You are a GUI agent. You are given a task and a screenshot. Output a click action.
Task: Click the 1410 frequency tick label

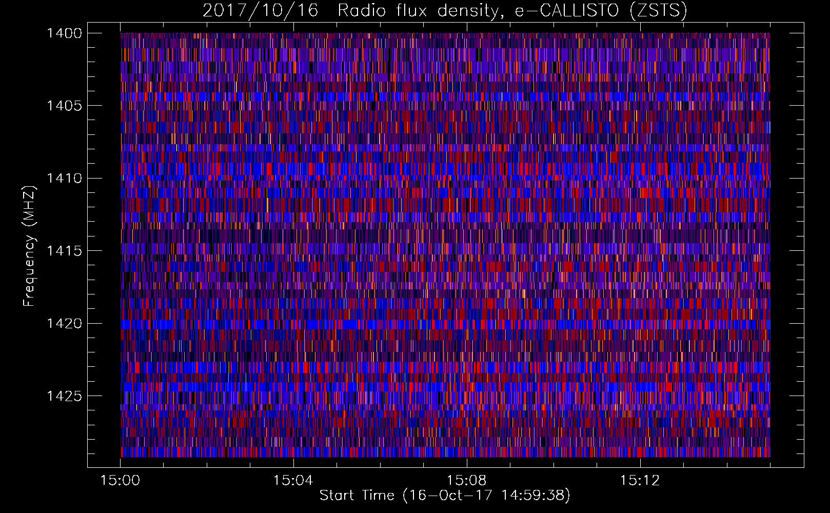pyautogui.click(x=64, y=179)
